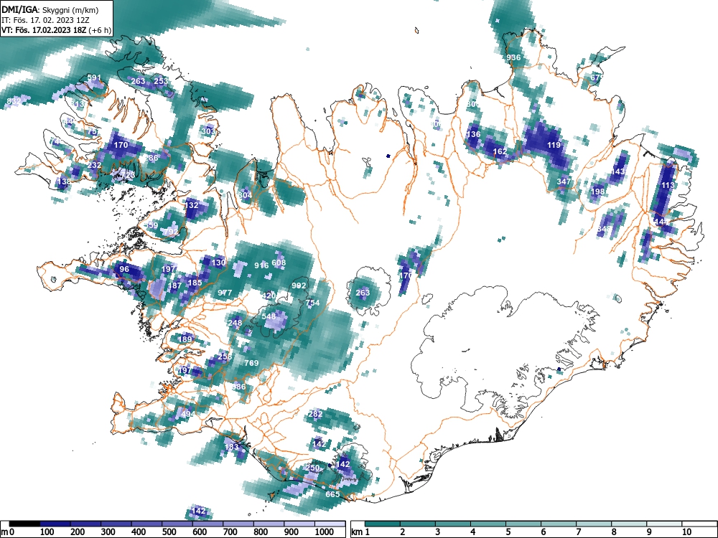Click the visibility value 232
Viewport: 718px width, 538px height.
pos(94,165)
